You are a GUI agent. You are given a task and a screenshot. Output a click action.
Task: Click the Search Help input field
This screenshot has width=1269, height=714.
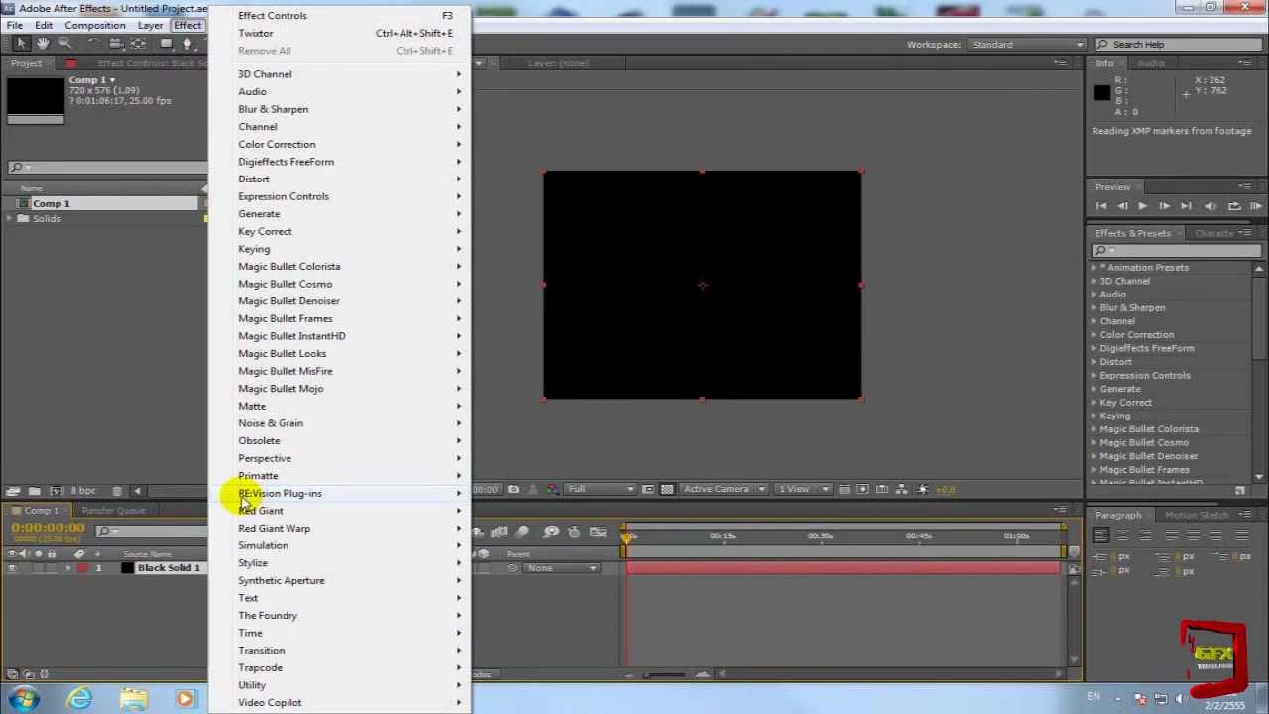pyautogui.click(x=1181, y=45)
